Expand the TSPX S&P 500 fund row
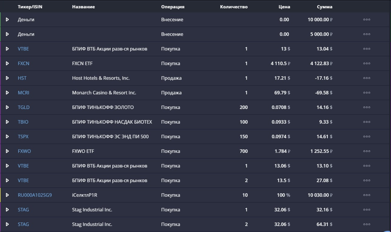The height and width of the screenshot is (232, 391). (x=7, y=137)
